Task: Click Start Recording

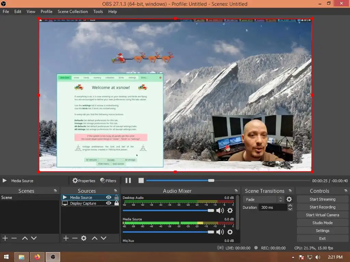Action: click(x=323, y=207)
